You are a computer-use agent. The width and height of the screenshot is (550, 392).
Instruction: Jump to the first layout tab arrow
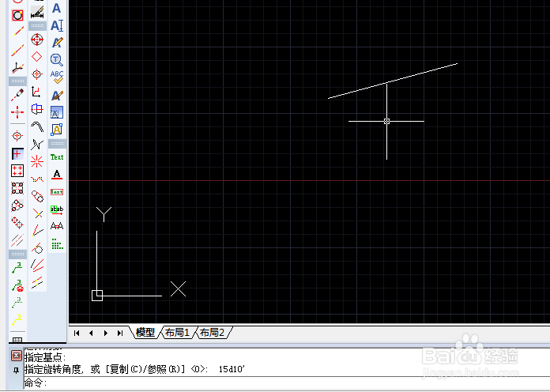[x=77, y=333]
